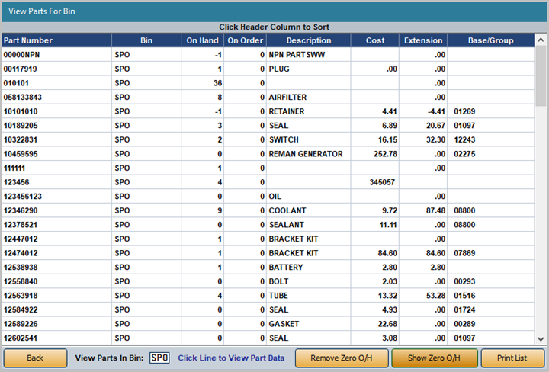
Task: Sort by the Bin column header
Action: pos(146,40)
